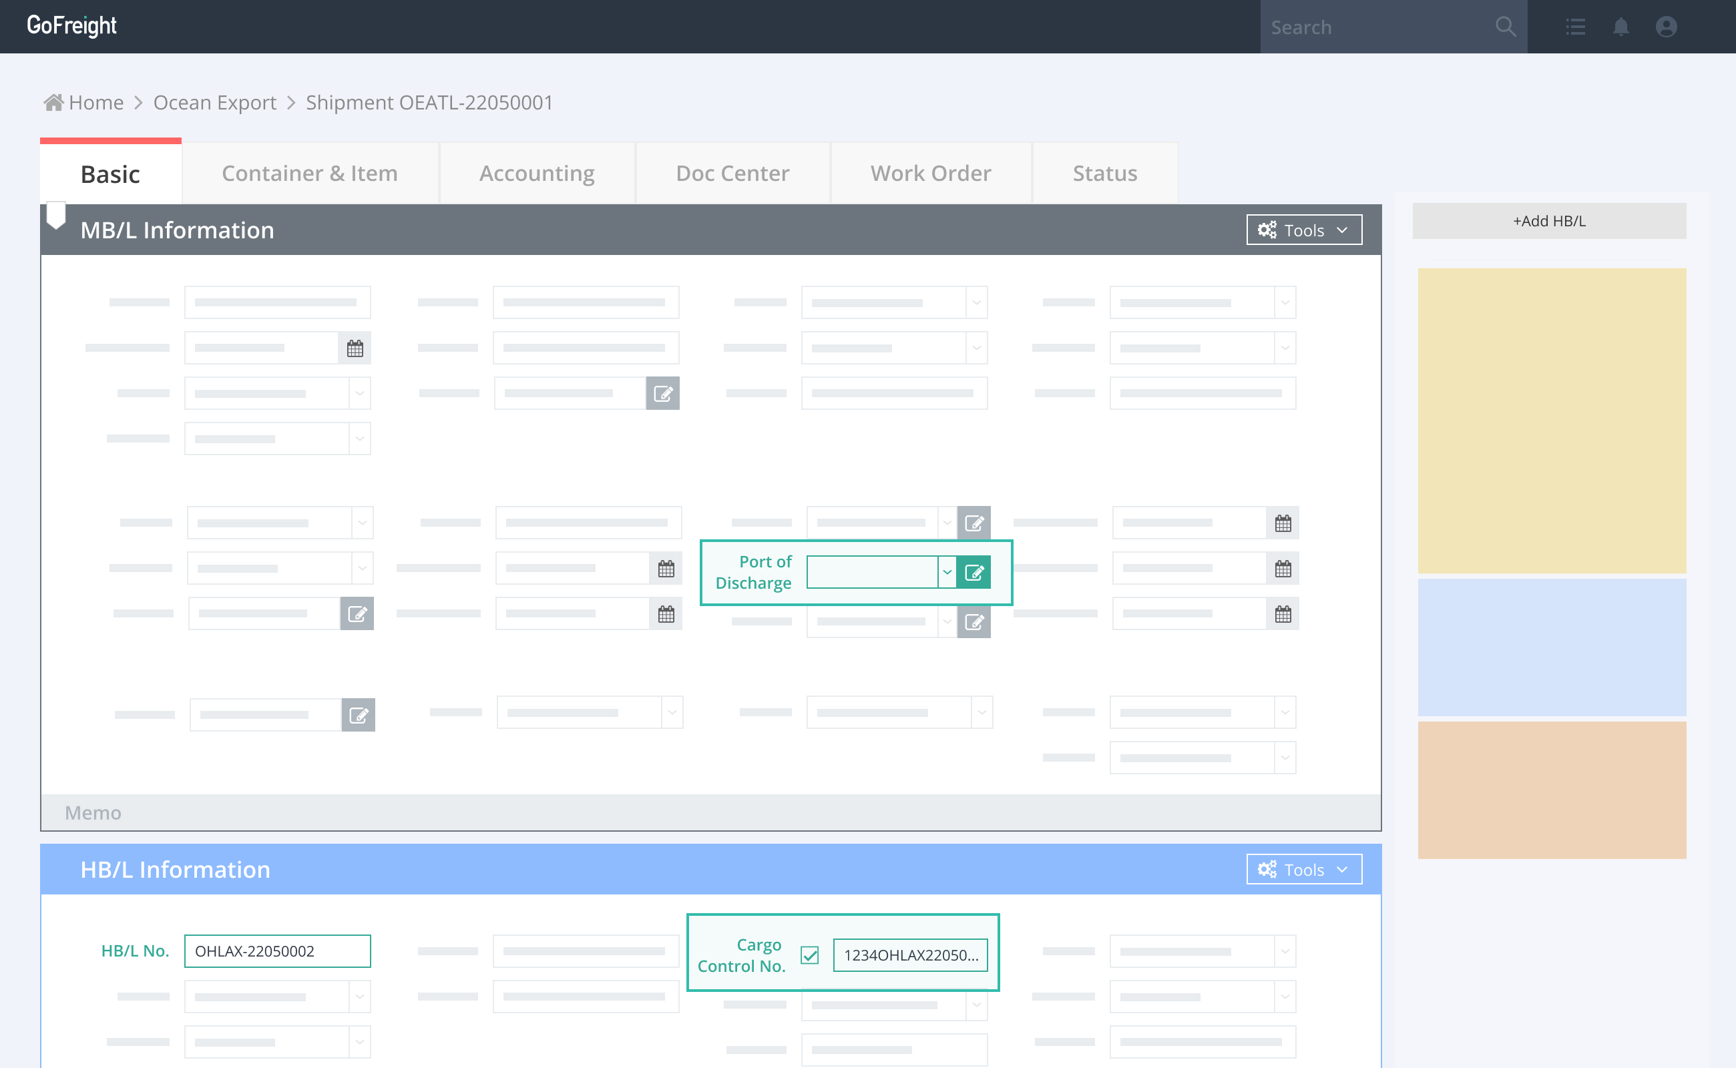Screen dimensions: 1736x1068
Task: Open MB/L Information Tools dropdown
Action: pos(1303,230)
